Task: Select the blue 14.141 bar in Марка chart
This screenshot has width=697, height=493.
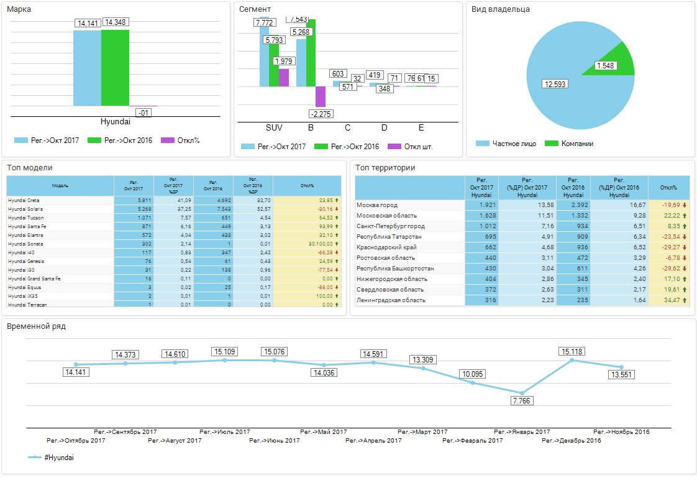Action: (x=87, y=68)
